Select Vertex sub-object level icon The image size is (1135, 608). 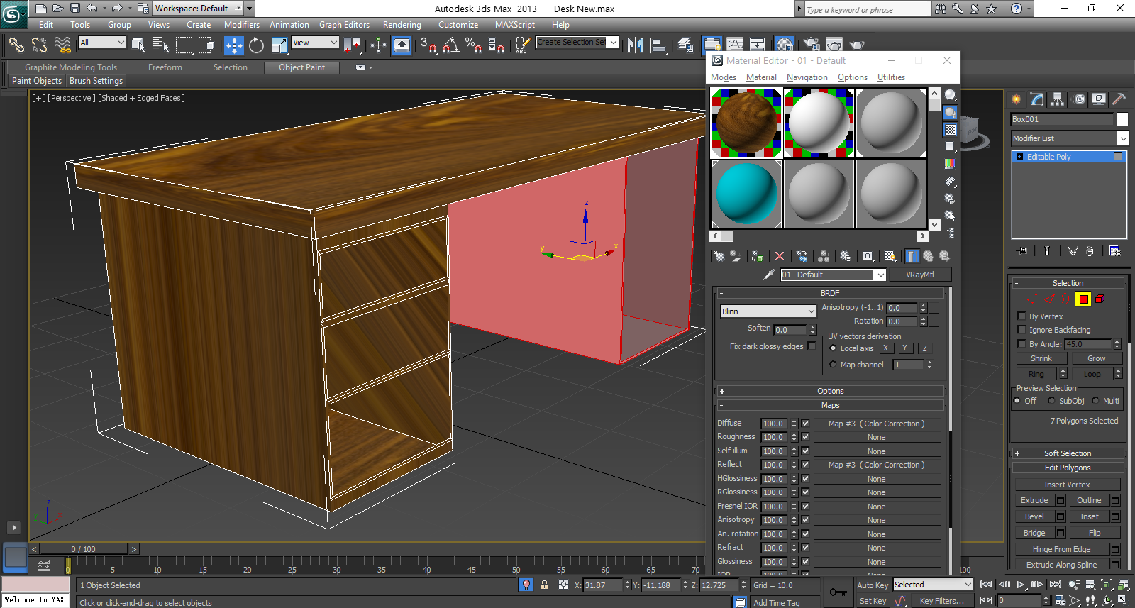(1031, 299)
